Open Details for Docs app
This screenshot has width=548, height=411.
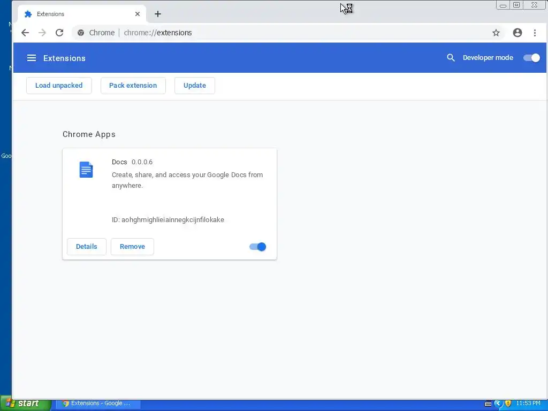click(x=87, y=247)
